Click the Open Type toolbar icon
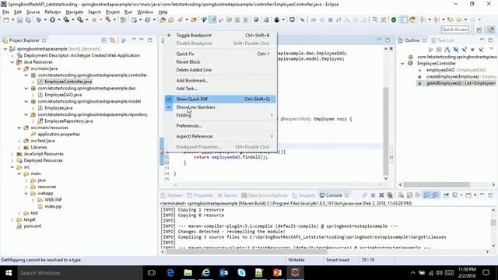Image resolution: width=498 pixels, height=280 pixels. [x=163, y=20]
